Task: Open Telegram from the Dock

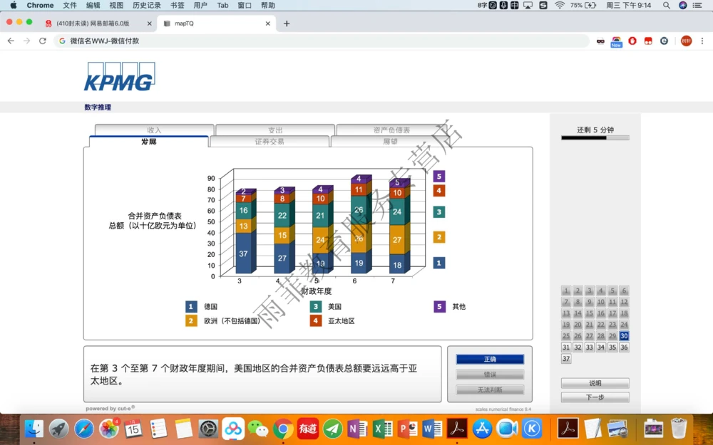Action: [x=332, y=429]
